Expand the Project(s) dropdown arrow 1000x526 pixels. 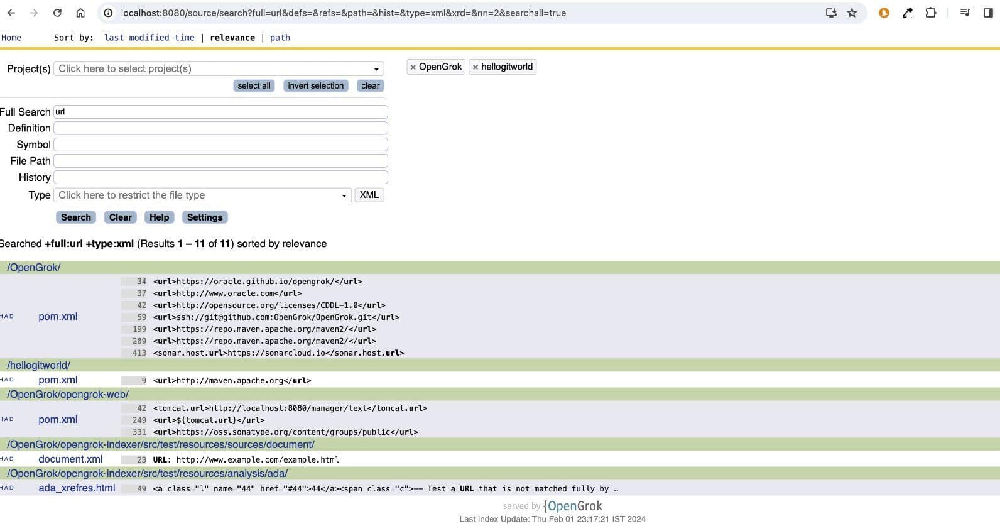pyautogui.click(x=376, y=69)
